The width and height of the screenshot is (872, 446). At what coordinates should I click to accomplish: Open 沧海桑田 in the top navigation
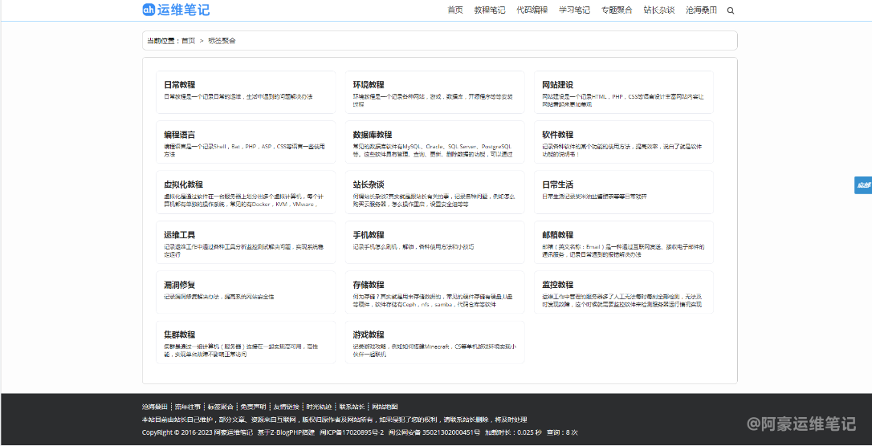(701, 10)
